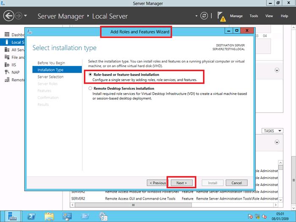Click the Next button in the wizard

point(181,183)
